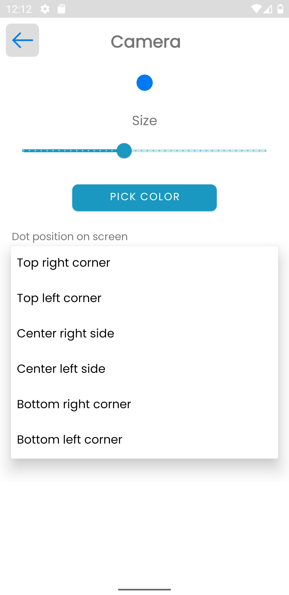Click the right end of Size slider track
This screenshot has width=289, height=595.
click(x=265, y=151)
